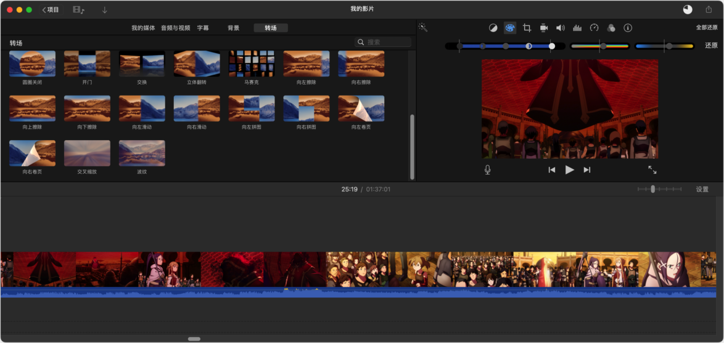Skip to previous clip
The image size is (724, 343).
pos(552,170)
